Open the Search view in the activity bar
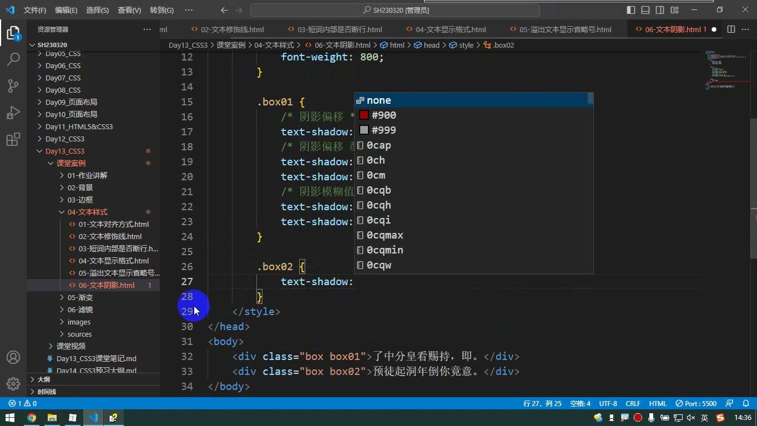The width and height of the screenshot is (757, 426). pyautogui.click(x=13, y=59)
